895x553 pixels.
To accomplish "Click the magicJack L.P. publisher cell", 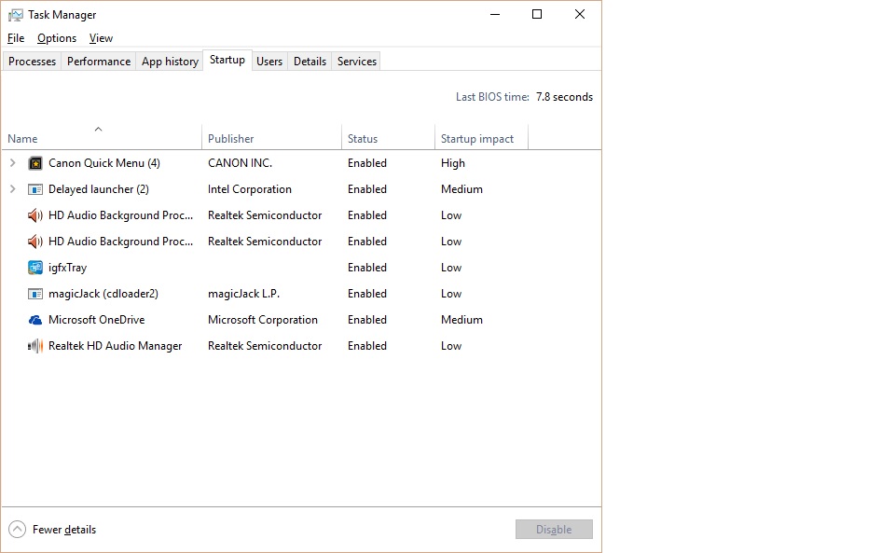I will coord(243,294).
